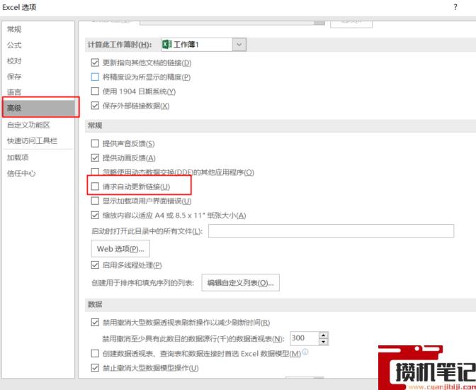Screen dimensions: 476x390
Task: Open 自定义功能区 settings
Action: pyautogui.click(x=28, y=125)
